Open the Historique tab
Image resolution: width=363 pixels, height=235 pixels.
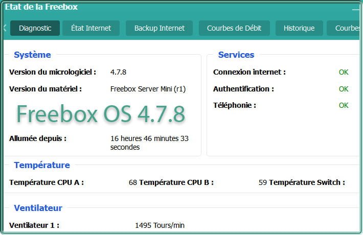(299, 28)
